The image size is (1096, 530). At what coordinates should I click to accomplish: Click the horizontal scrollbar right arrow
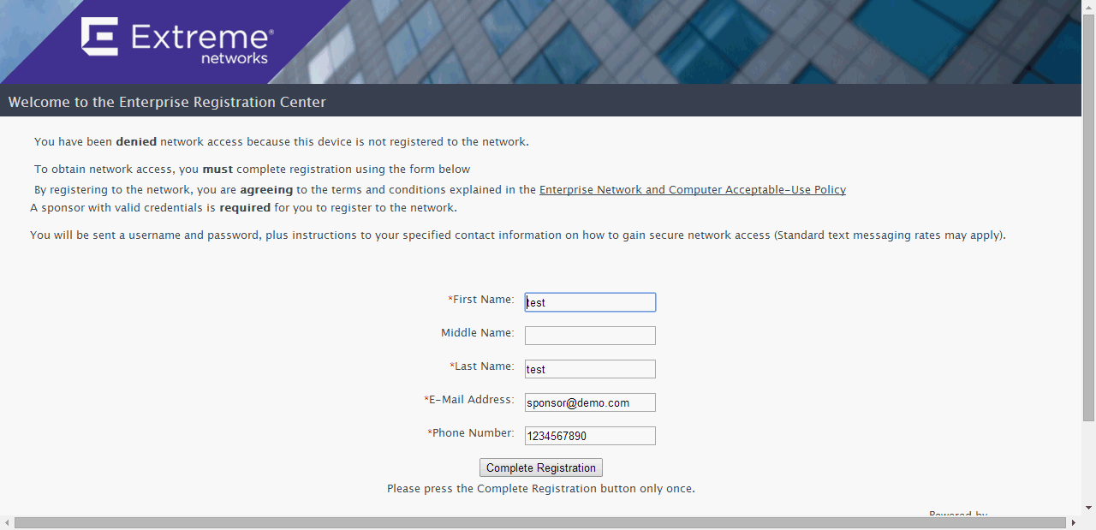pyautogui.click(x=1074, y=522)
